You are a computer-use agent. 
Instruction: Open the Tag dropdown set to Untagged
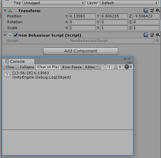(x=54, y=3)
